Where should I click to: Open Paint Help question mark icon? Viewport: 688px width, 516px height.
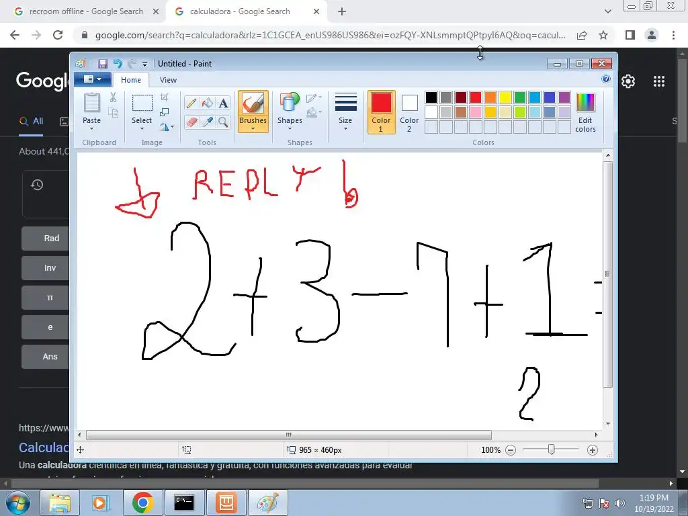pyautogui.click(x=606, y=79)
